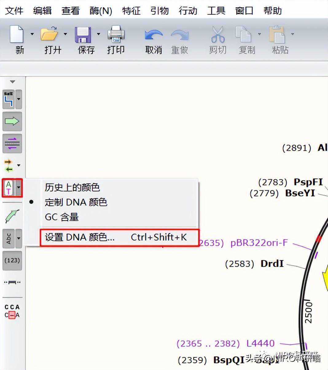328x370 pixels.
Task: Click the DrdI enzyme site label
Action: 272,264
